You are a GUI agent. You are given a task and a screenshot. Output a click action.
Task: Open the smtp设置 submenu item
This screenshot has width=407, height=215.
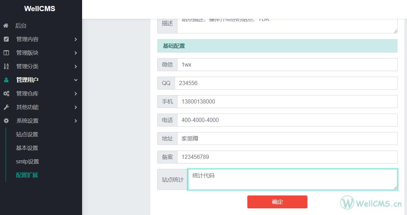28,162
